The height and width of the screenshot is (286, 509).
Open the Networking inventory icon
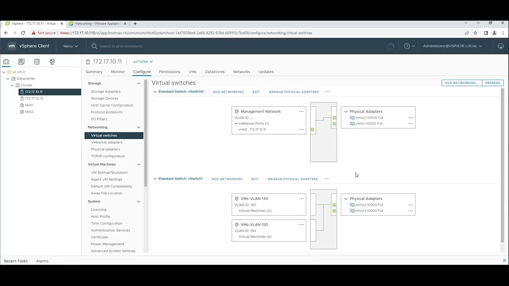click(52, 62)
